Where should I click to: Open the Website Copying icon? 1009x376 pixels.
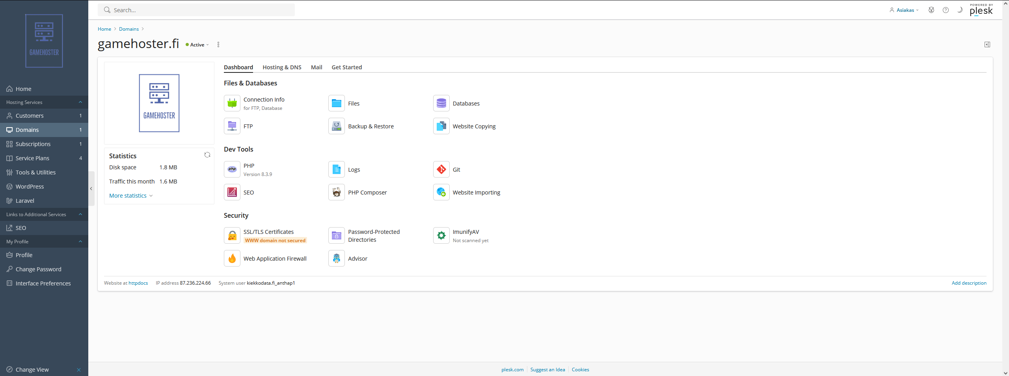pos(441,126)
